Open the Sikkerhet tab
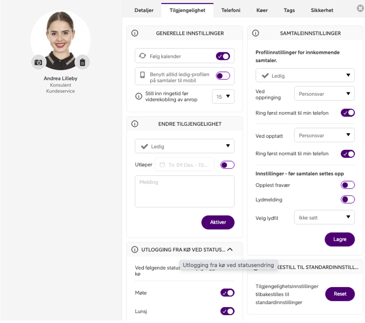Image resolution: width=365 pixels, height=323 pixels. (322, 10)
